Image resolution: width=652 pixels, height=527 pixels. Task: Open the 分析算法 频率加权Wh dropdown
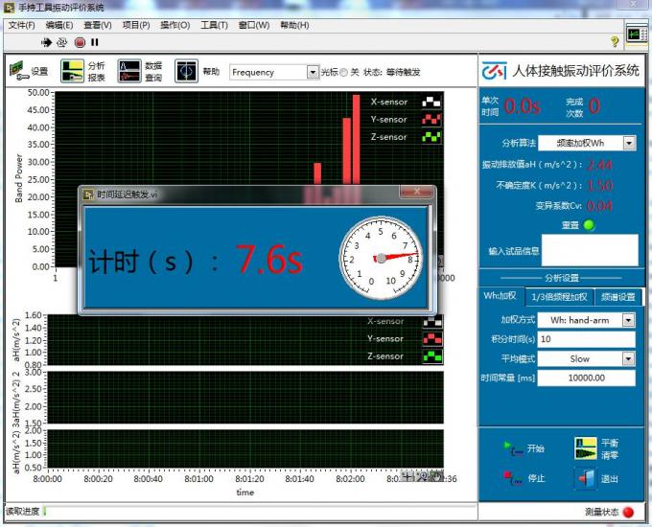(x=629, y=143)
